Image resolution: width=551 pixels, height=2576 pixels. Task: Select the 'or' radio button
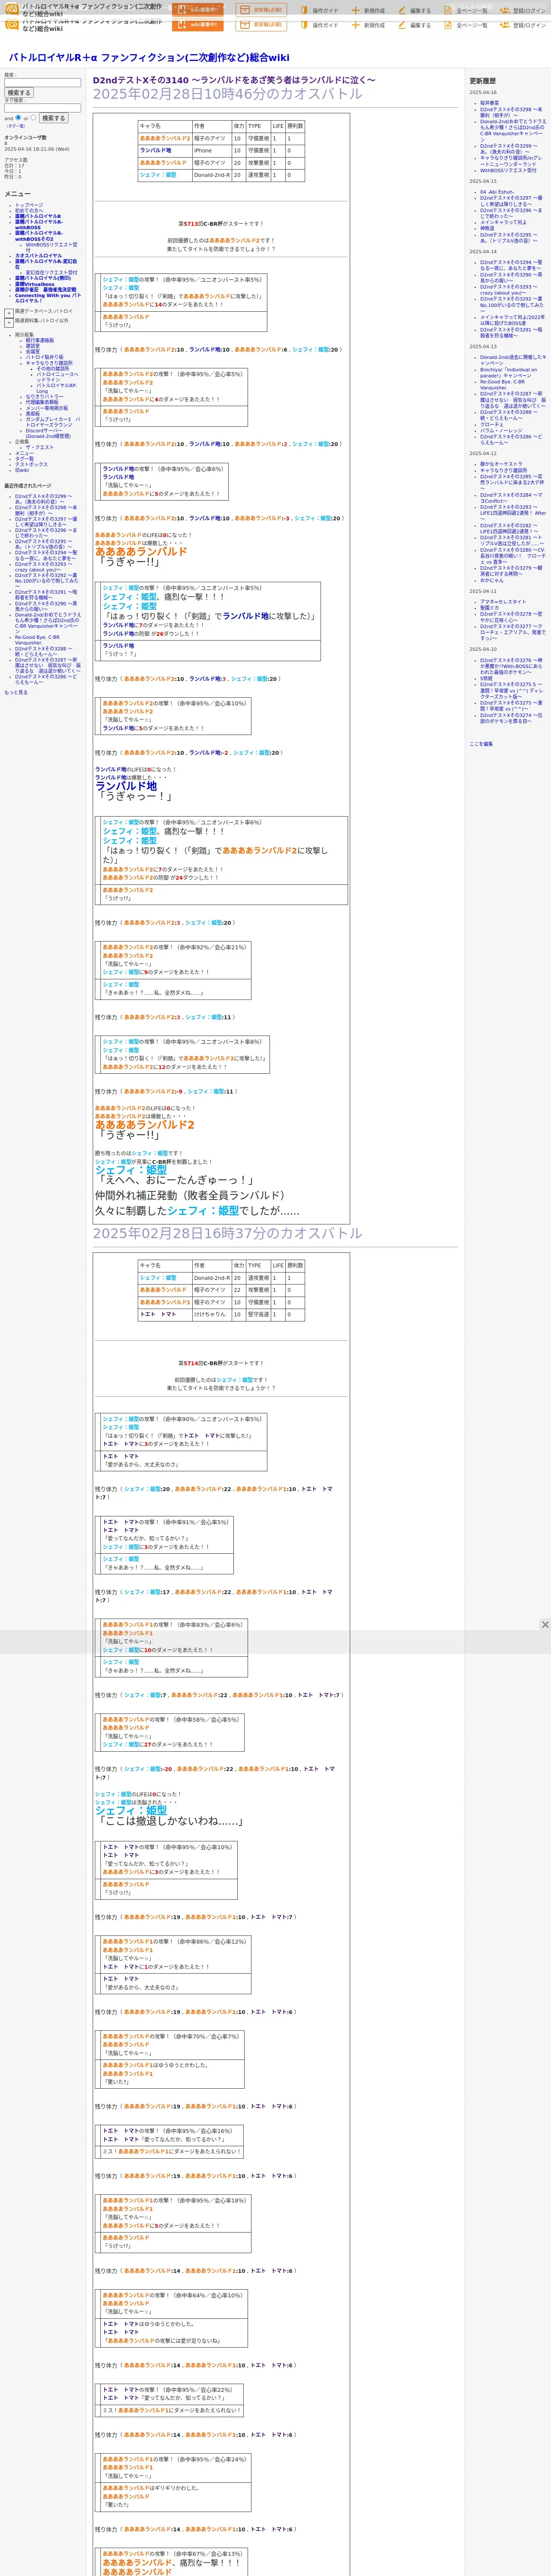[x=33, y=117]
